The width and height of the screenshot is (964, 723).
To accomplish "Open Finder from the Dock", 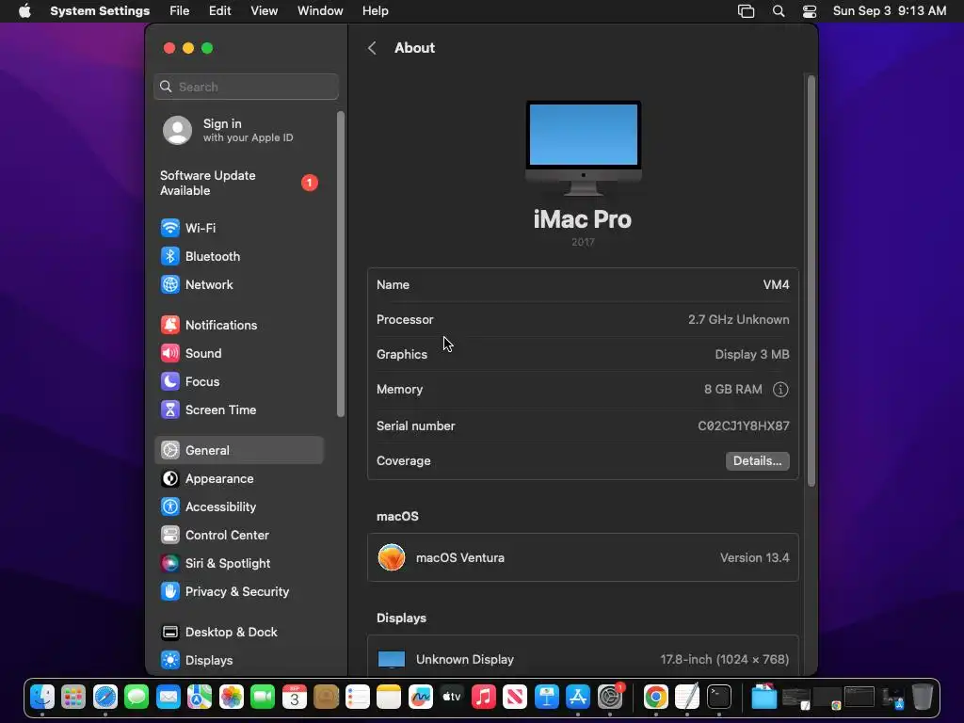I will click(x=42, y=698).
